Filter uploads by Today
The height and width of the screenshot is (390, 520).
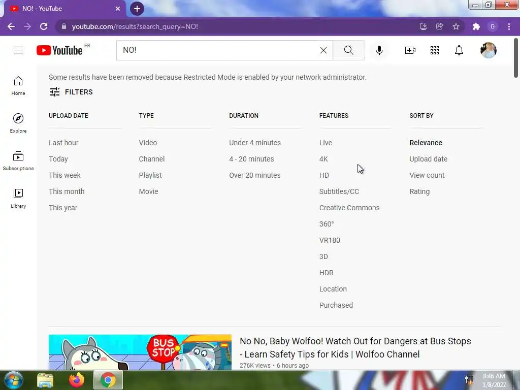point(58,159)
